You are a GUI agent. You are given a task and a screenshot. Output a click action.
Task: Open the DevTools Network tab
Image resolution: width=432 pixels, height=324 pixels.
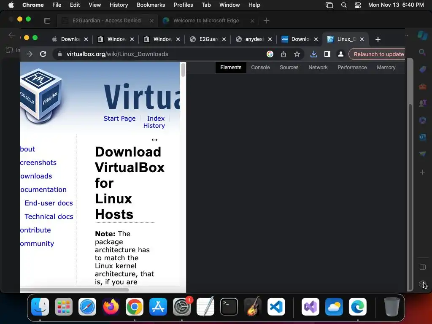318,67
